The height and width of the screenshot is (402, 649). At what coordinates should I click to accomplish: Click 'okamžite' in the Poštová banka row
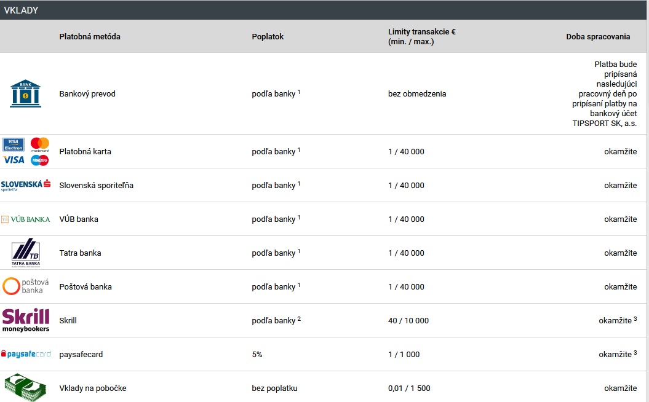click(x=621, y=286)
